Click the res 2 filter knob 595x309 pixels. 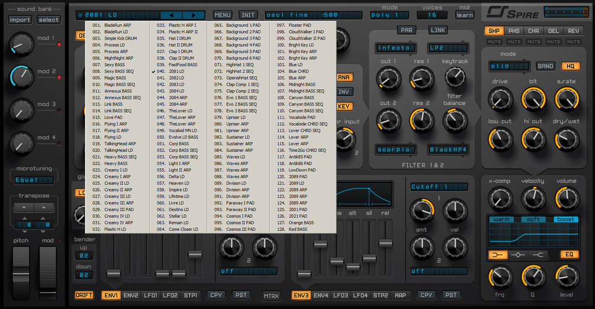pos(422,121)
